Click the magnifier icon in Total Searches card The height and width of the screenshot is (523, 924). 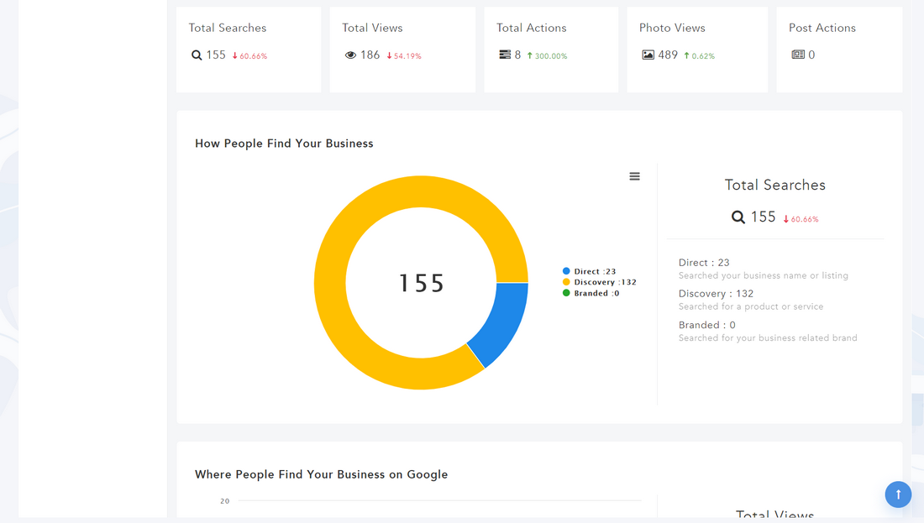[197, 55]
